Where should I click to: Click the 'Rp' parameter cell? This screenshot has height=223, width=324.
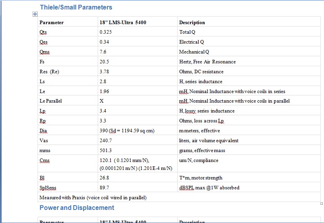point(68,120)
